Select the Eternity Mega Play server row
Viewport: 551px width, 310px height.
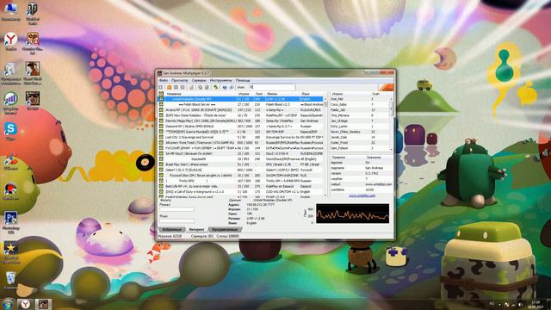[241, 121]
